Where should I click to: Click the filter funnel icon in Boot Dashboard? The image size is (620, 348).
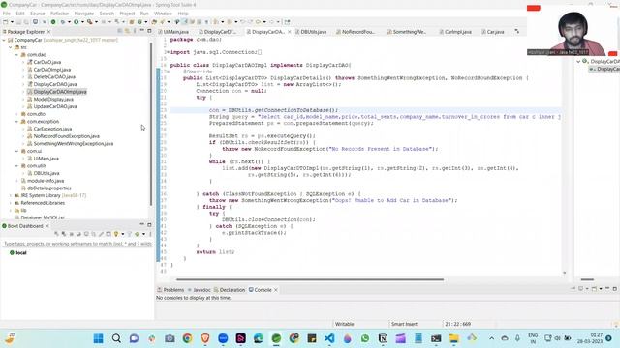pyautogui.click(x=129, y=234)
